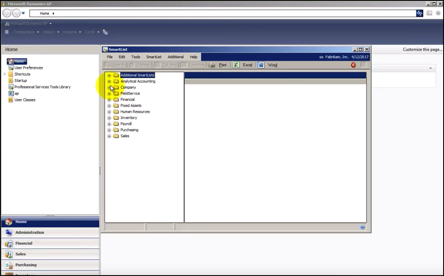
Task: Click the red stop icon in SmartList
Action: click(x=353, y=65)
